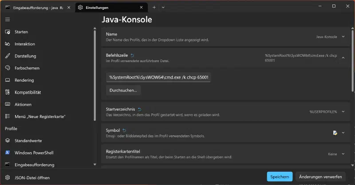The height and width of the screenshot is (185, 355).
Task: Click the Rendering monitor icon
Action: coord(8,80)
